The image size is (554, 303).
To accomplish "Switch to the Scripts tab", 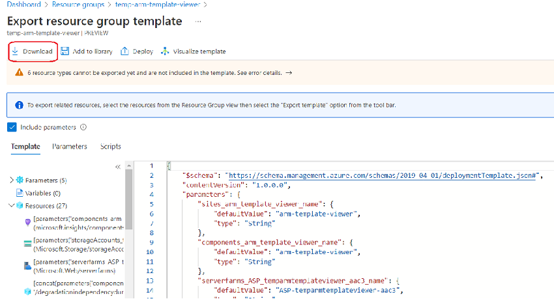I will click(x=110, y=147).
